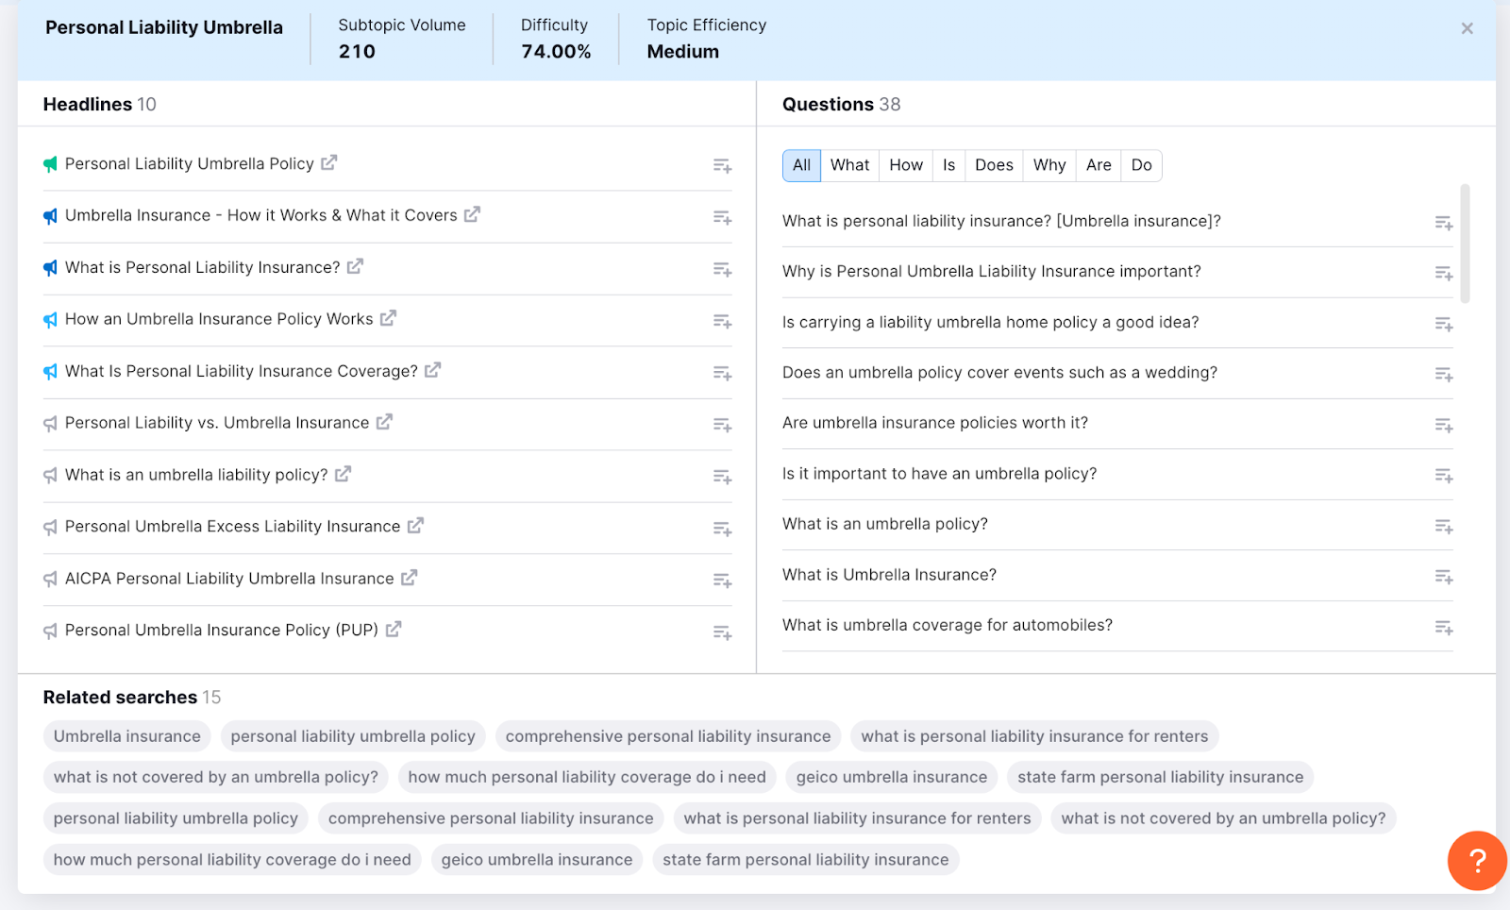Image resolution: width=1510 pixels, height=910 pixels.
Task: Open the "Personal Liability Umbrella Policy" external link
Action: pyautogui.click(x=327, y=163)
